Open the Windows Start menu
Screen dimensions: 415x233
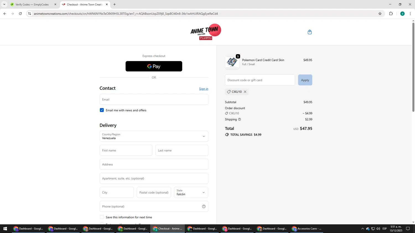[x=5, y=229]
